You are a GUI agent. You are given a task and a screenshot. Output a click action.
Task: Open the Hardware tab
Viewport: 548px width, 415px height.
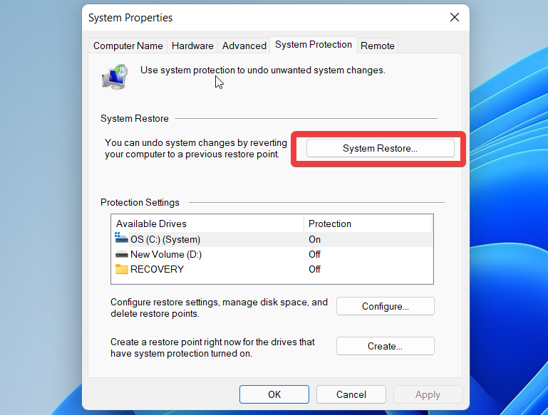click(x=192, y=46)
